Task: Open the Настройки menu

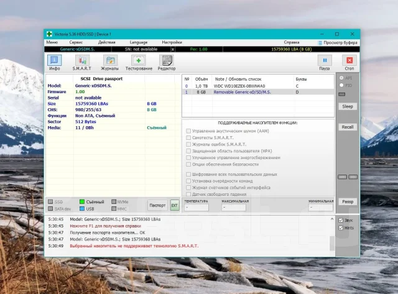Action: coord(172,42)
